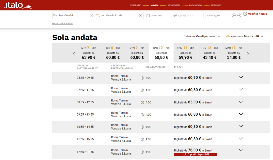Open the calendar for 10-dic-2022
Image resolution: width=273 pixels, height=160 pixels.
coord(148,16)
